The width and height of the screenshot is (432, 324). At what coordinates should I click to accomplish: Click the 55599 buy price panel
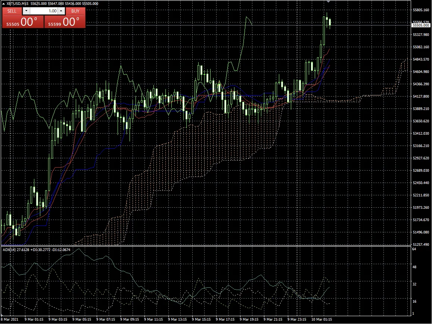(x=65, y=22)
